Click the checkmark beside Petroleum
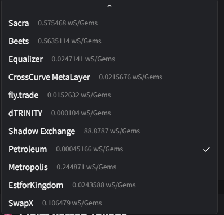 [x=206, y=150]
